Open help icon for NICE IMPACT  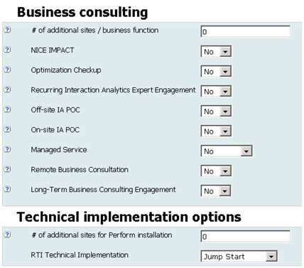(x=8, y=50)
